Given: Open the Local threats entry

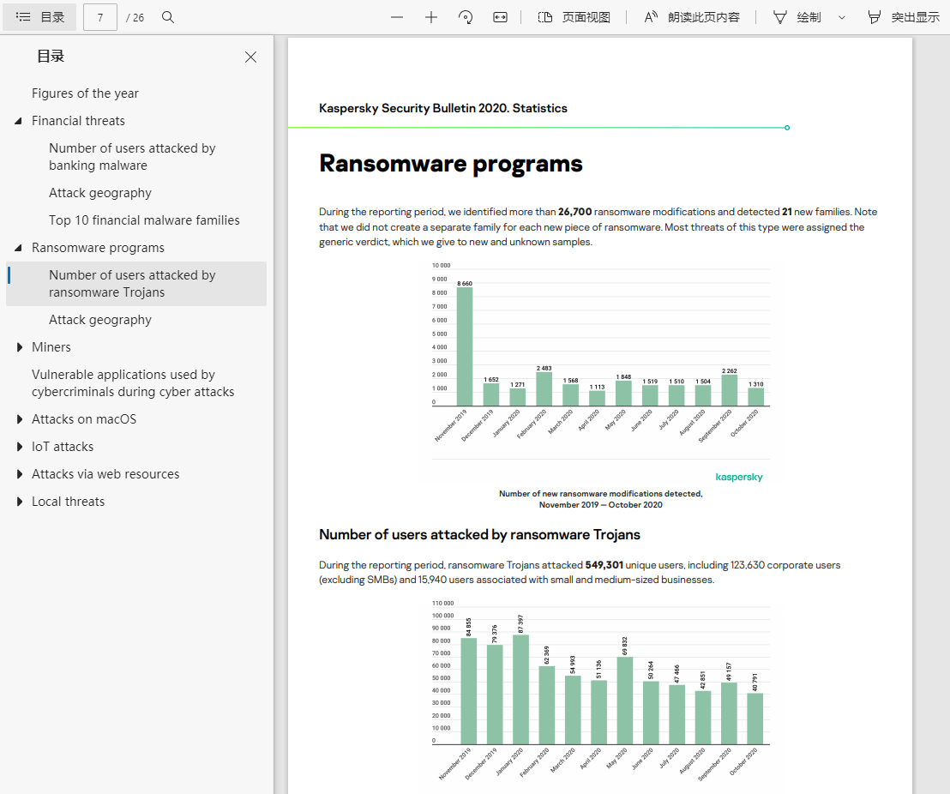Looking at the screenshot, I should click(68, 502).
